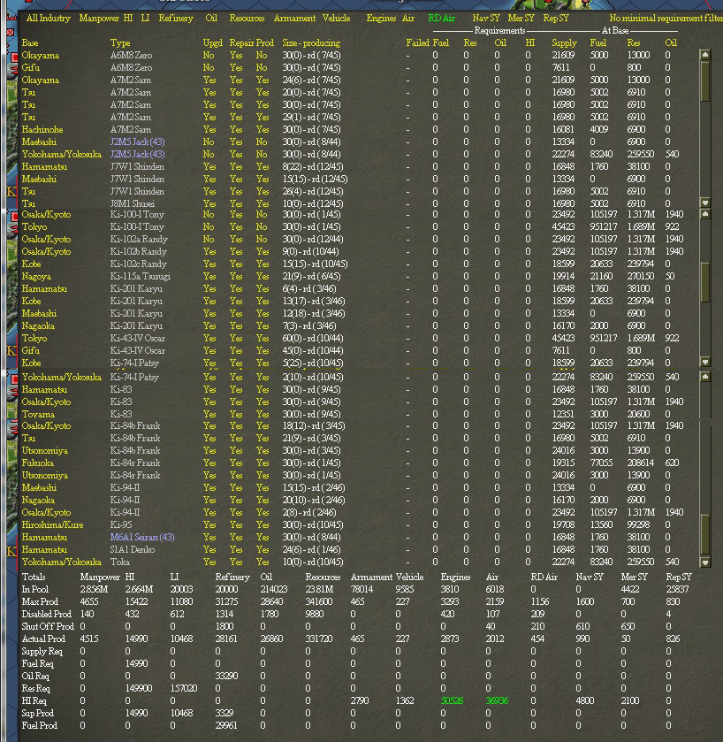Click scroll-up arrow beside Okayama A6M8 Zero row
The width and height of the screenshot is (723, 742).
(705, 55)
